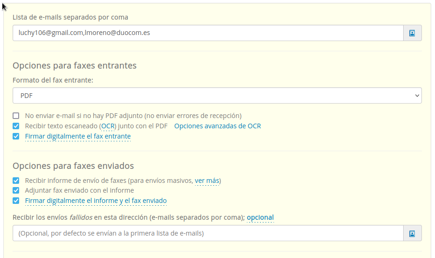The width and height of the screenshot is (435, 258).
Task: Enable 'No enviar e-mail si no hay PDF adjunto' checkbox
Action: [x=16, y=116]
